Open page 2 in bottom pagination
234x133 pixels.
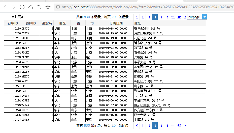pos(149,126)
